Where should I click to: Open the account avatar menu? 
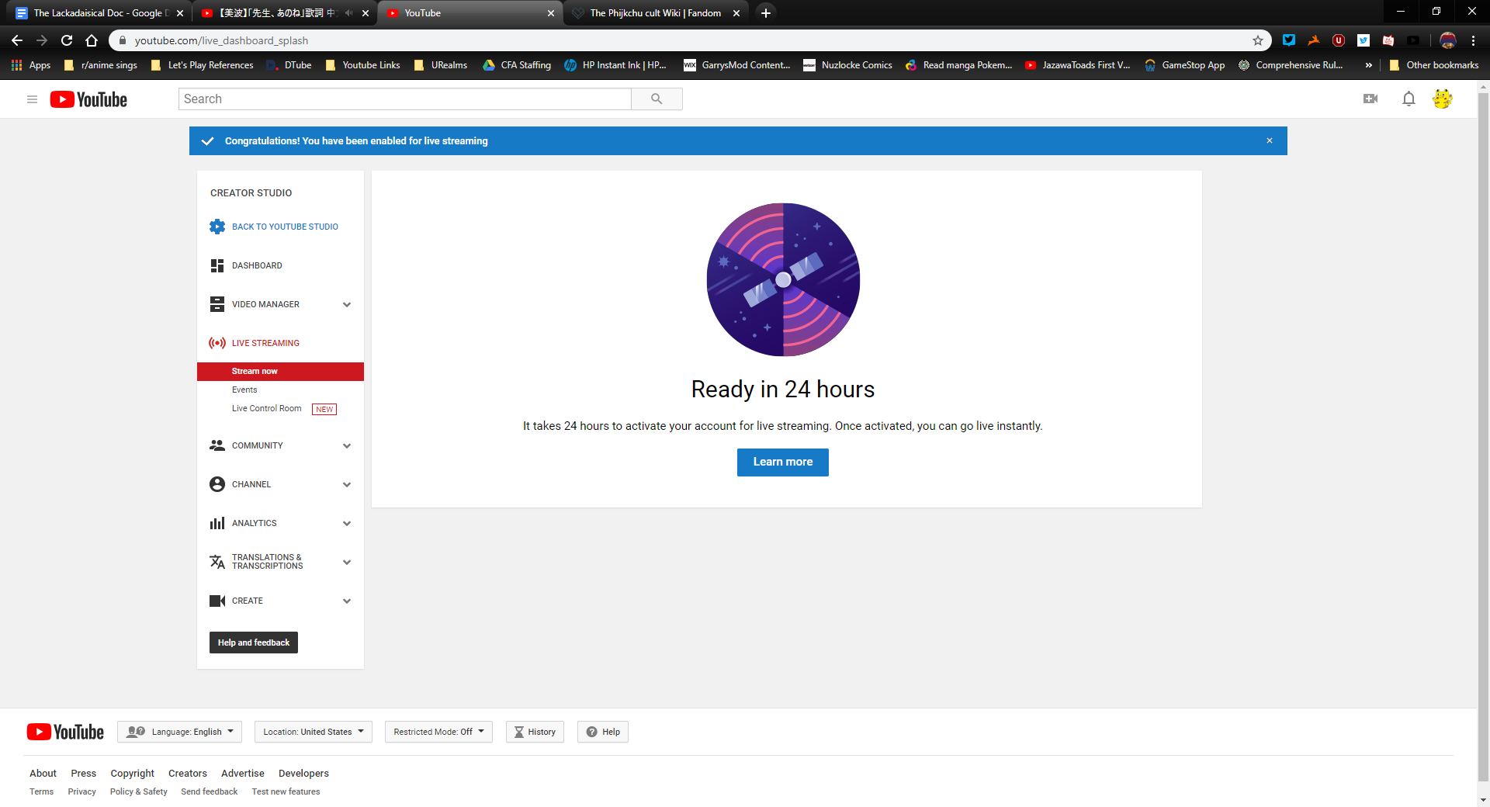tap(1443, 99)
